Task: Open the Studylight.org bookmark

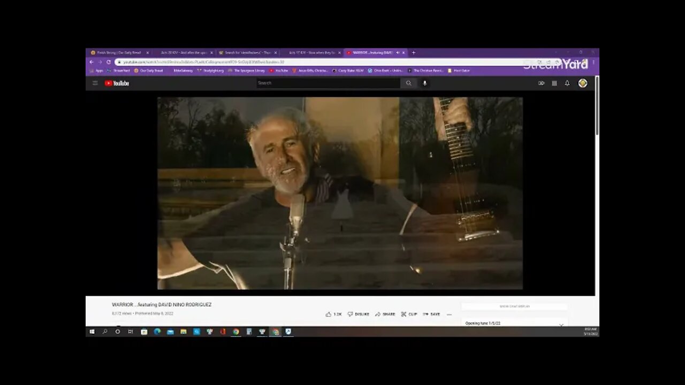Action: click(210, 71)
